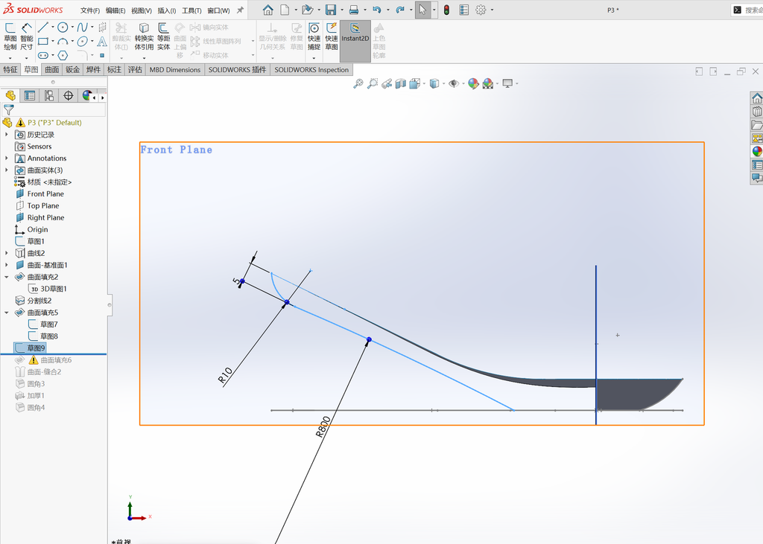
Task: Select the Corner Rectangle tool
Action: (x=43, y=42)
